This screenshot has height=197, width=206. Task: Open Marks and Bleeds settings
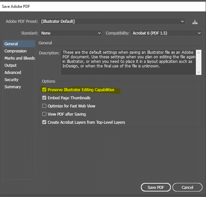(x=19, y=58)
